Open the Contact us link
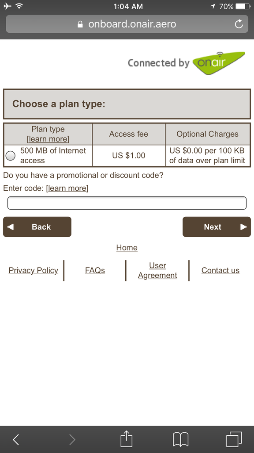This screenshot has height=453, width=254. (220, 270)
